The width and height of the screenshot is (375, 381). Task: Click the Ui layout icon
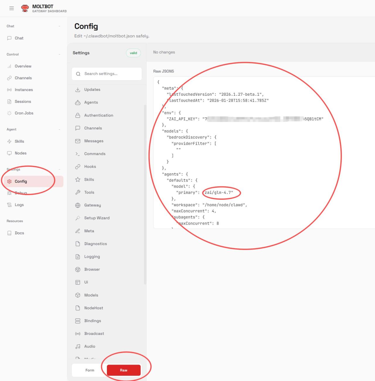click(78, 282)
